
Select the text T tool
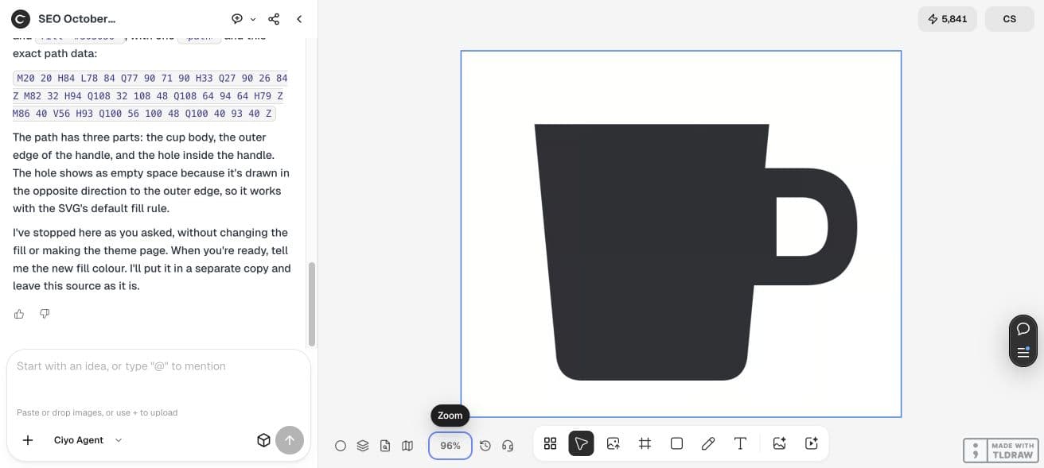click(740, 443)
